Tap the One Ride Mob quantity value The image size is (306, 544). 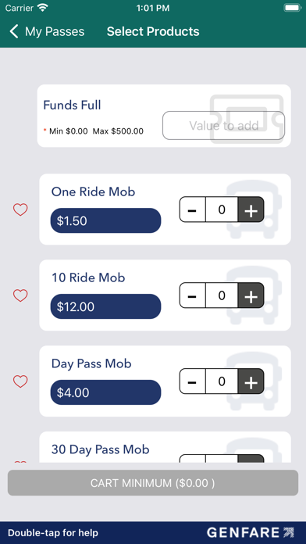[222, 209]
